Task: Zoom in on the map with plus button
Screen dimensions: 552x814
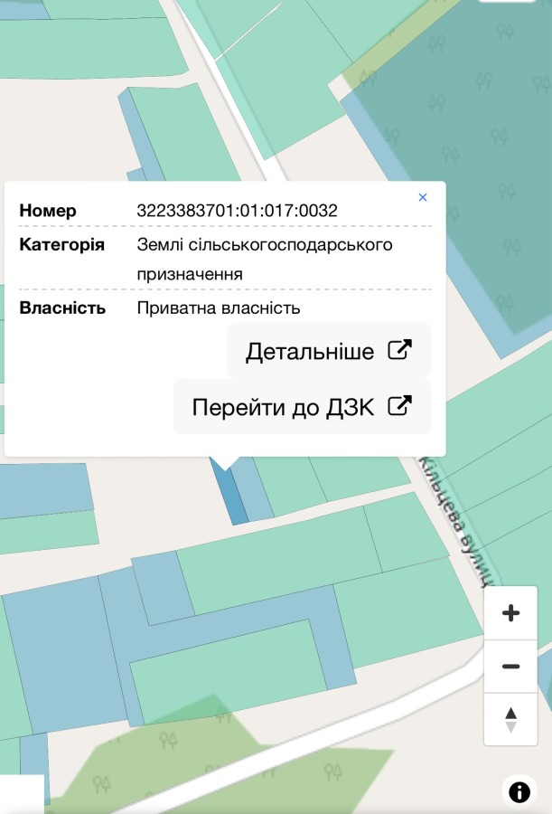Action: pyautogui.click(x=510, y=613)
